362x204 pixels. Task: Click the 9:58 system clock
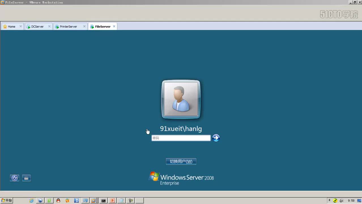coord(351,201)
